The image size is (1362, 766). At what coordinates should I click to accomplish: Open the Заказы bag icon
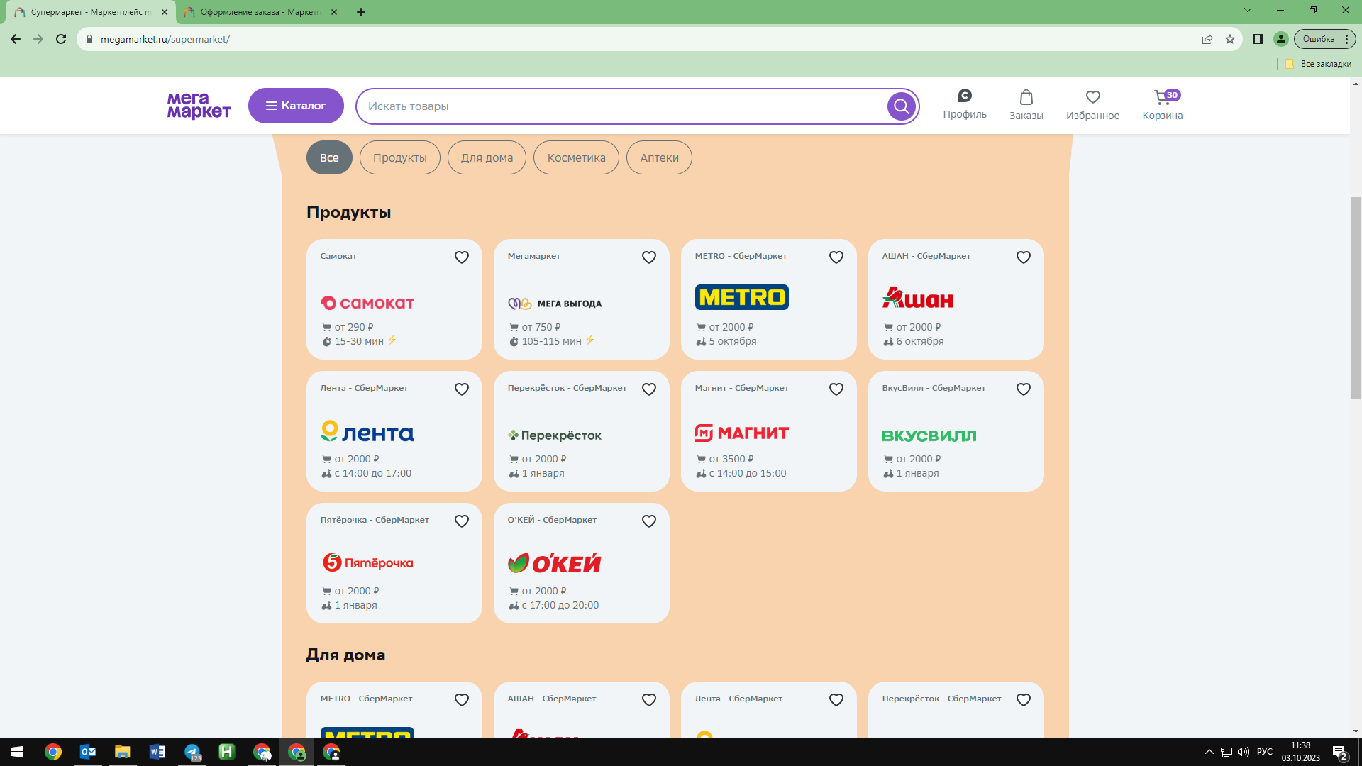pyautogui.click(x=1026, y=97)
